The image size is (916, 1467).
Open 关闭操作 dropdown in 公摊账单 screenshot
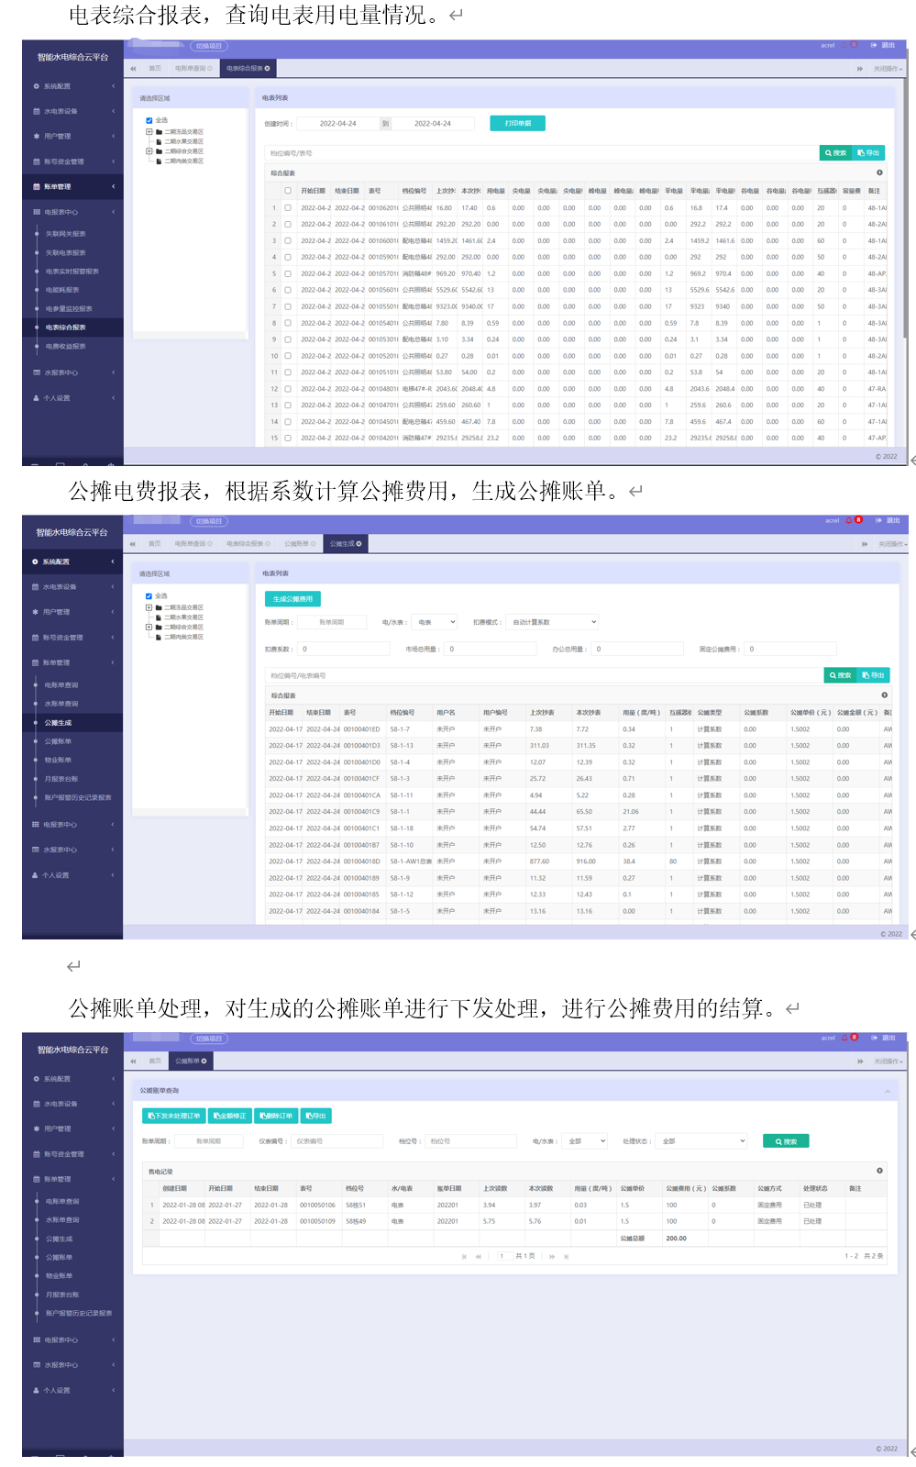point(888,1061)
